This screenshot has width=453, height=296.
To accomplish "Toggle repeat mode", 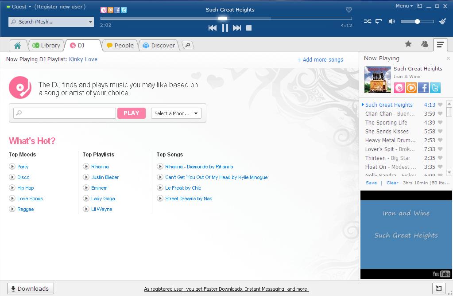I will pos(379,21).
